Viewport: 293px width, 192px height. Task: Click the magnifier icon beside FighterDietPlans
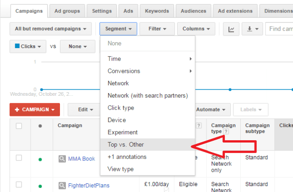pos(62,185)
